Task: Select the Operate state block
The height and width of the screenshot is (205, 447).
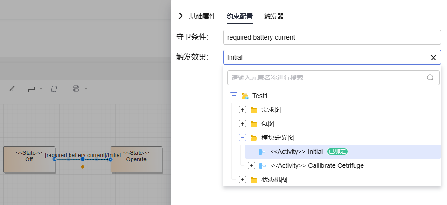Action: click(x=136, y=159)
